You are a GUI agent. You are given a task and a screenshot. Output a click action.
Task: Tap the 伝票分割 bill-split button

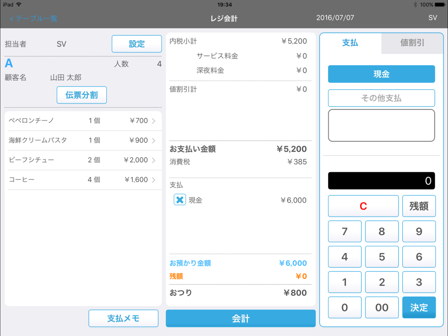pos(81,95)
